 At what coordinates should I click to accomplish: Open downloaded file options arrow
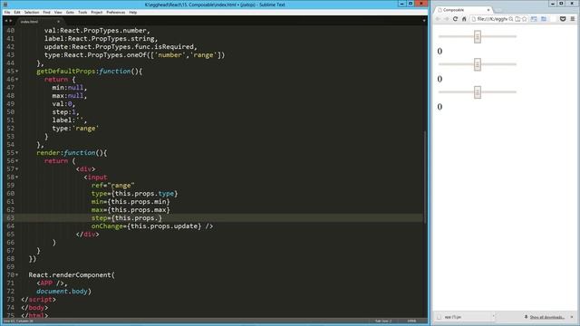click(x=493, y=317)
